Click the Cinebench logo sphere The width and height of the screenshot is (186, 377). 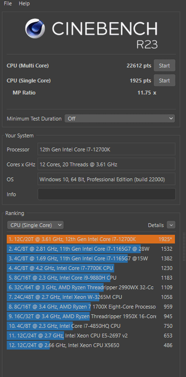[x=35, y=29]
